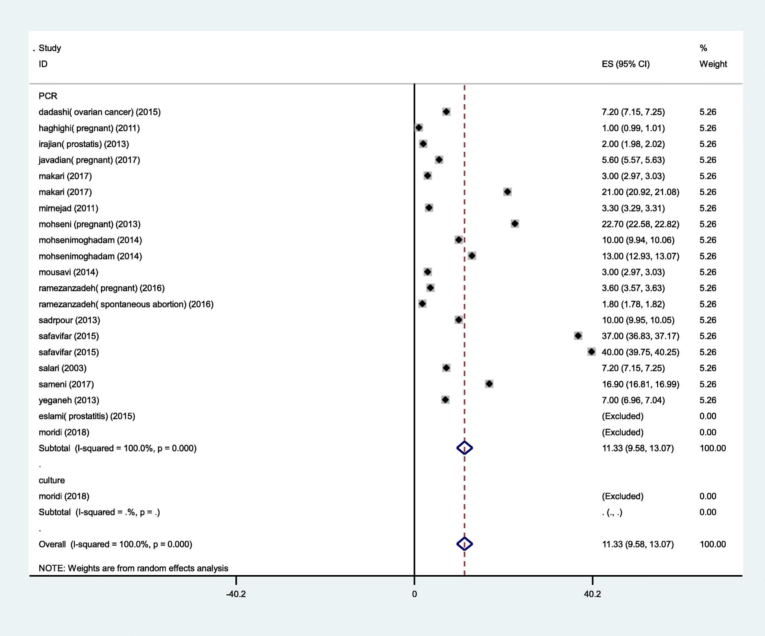Click the data marker for mohseni 22.70
This screenshot has height=636, width=765.
(515, 224)
